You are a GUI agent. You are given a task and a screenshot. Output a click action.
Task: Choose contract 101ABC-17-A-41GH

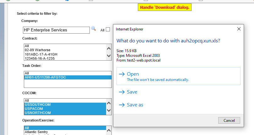click(41, 54)
